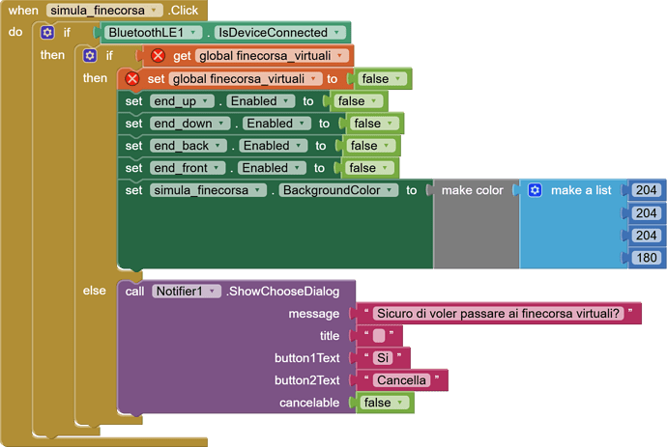The image size is (667, 447).
Task: Click the 'Si' button1Text string
Action: (x=384, y=358)
